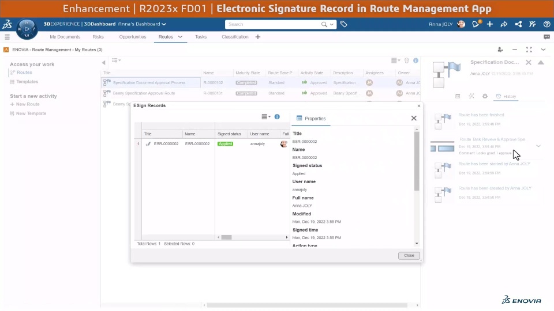The image size is (554, 311).
Task: Switch to My Documents tab
Action: click(65, 37)
